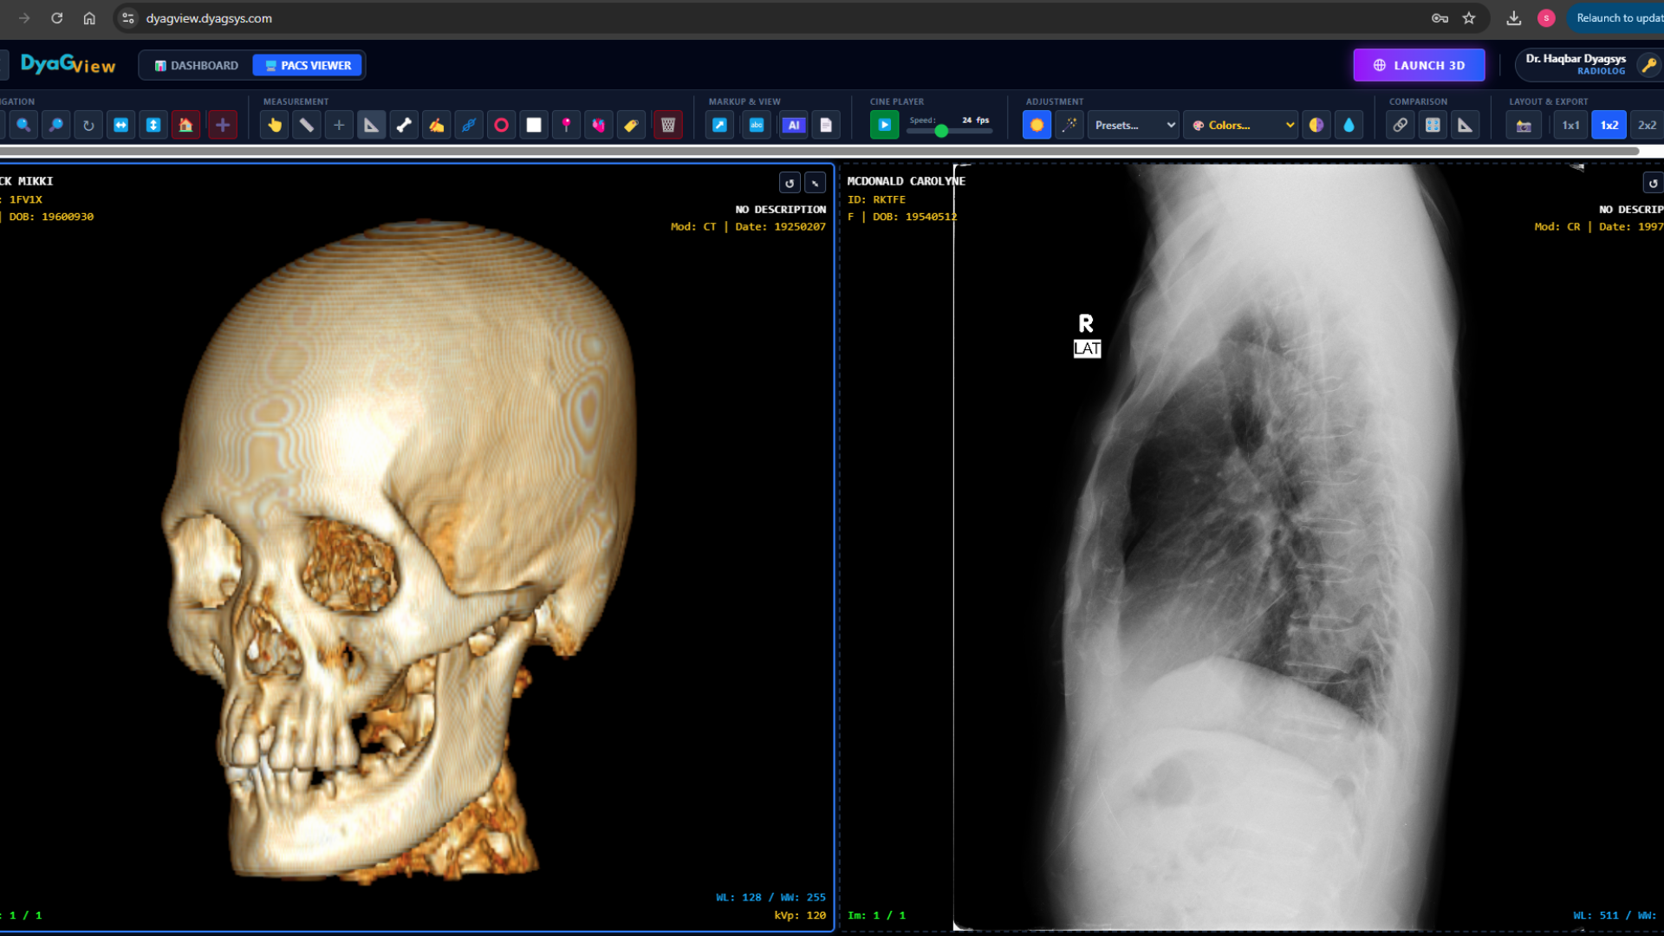Click the kVp: 120 value

(800, 915)
